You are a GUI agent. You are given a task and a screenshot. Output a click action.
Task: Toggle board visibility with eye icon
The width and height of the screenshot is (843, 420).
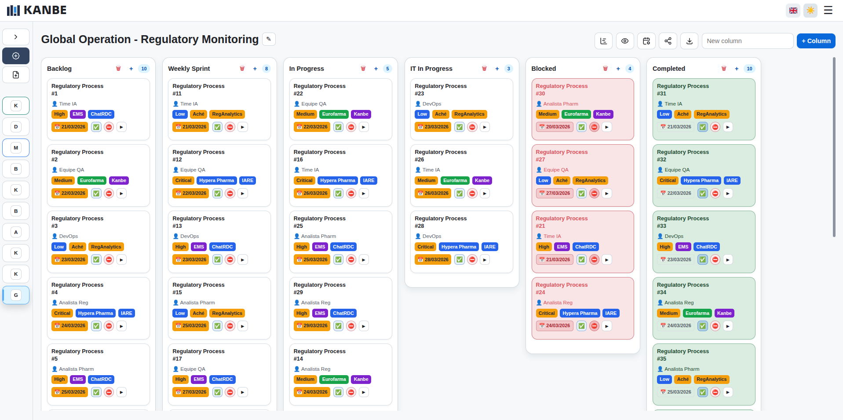pyautogui.click(x=624, y=41)
